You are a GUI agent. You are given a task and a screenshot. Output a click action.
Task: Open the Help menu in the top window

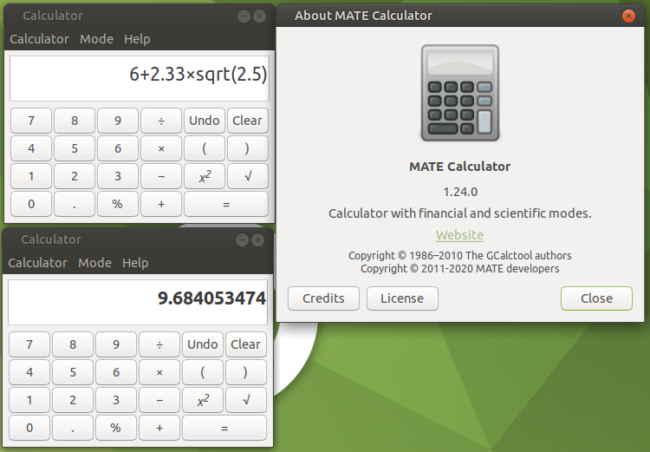click(x=137, y=39)
